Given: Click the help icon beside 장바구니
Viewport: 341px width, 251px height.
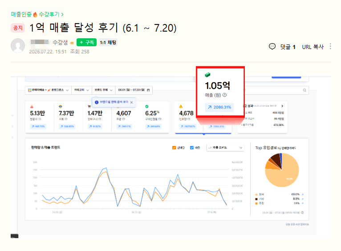Looking at the screenshot, I should click(100, 119).
